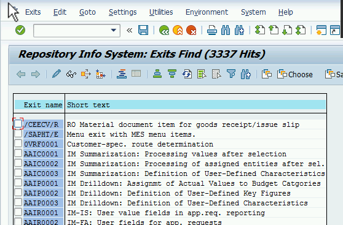The height and width of the screenshot is (225, 343).
Task: Click the Object Directory Entry hierarchy icon
Action: [100, 74]
